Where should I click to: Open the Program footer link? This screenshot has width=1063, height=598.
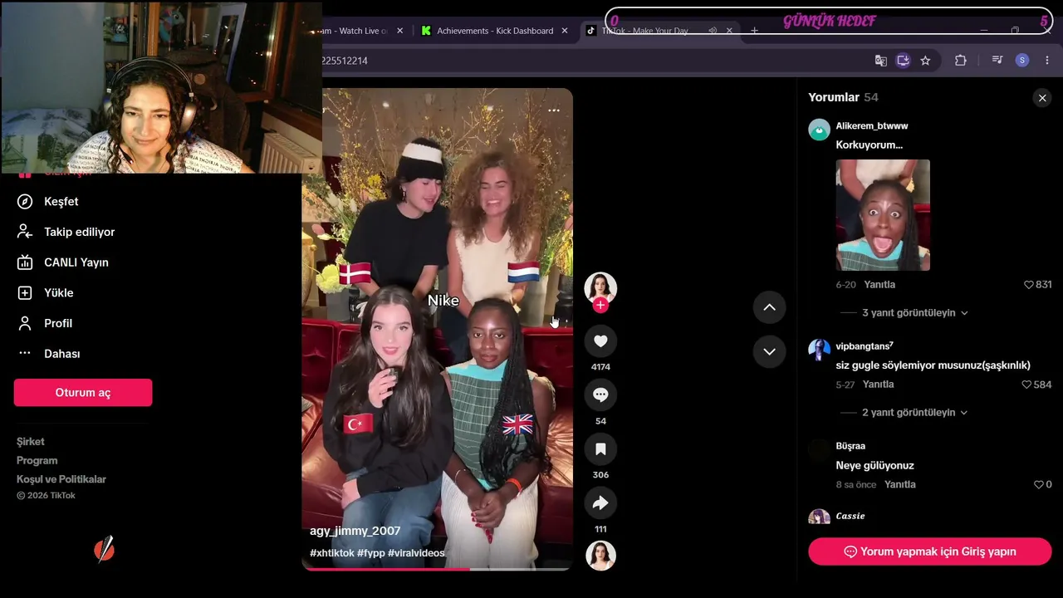click(x=37, y=461)
